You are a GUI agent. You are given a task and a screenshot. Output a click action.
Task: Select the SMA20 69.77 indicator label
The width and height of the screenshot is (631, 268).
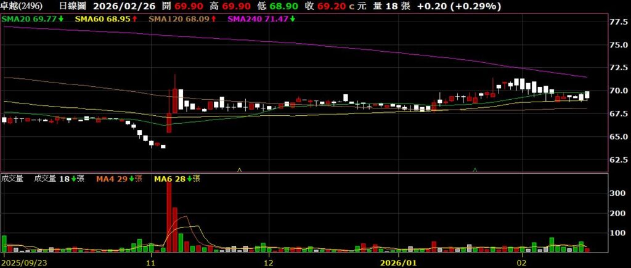pyautogui.click(x=30, y=20)
